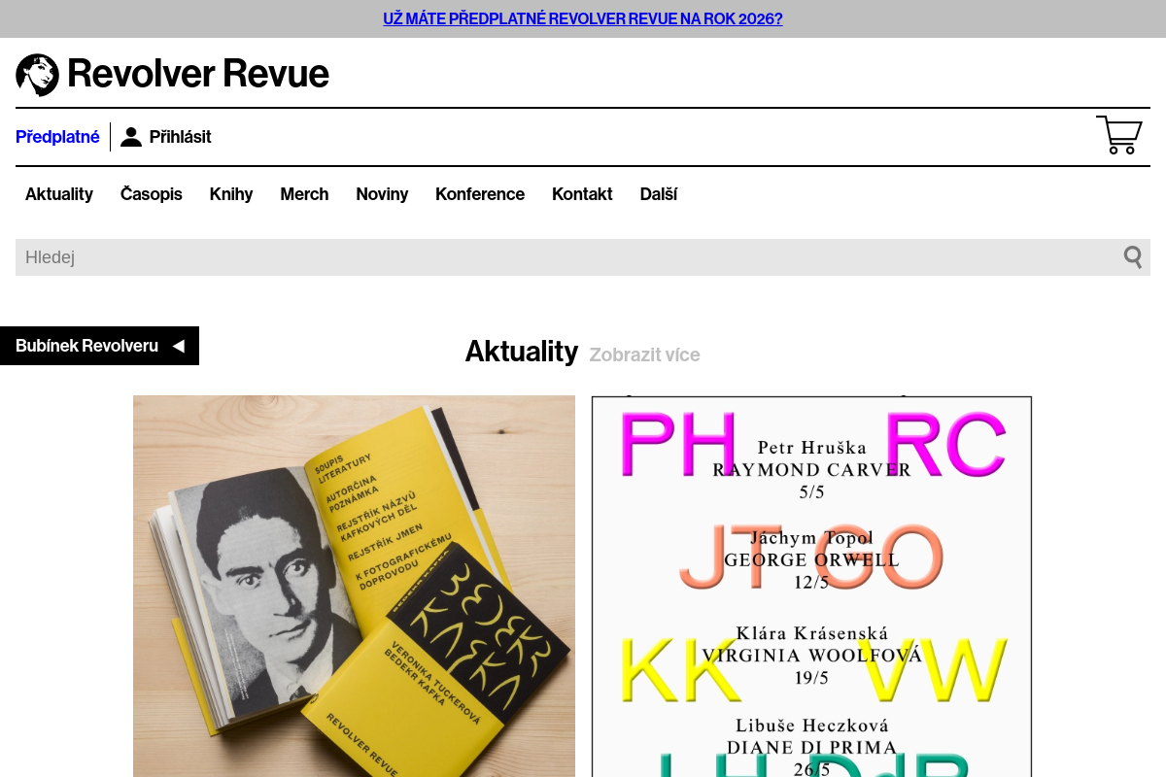Open the Merch menu item
Screen dimensions: 1166x777
pos(304,194)
